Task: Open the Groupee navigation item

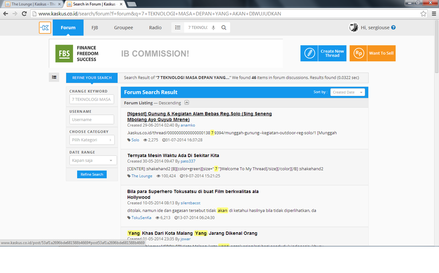Action: (x=123, y=27)
